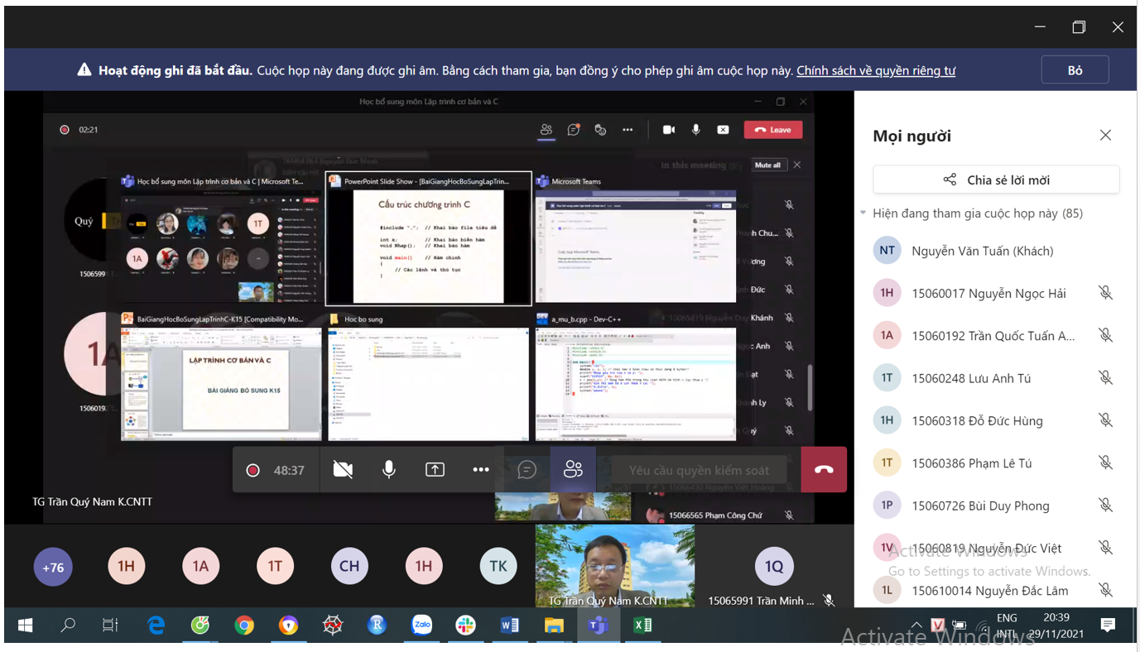Image resolution: width=1140 pixels, height=652 pixels.
Task: Click chat icon in shared screen's toolbar
Action: coord(573,130)
